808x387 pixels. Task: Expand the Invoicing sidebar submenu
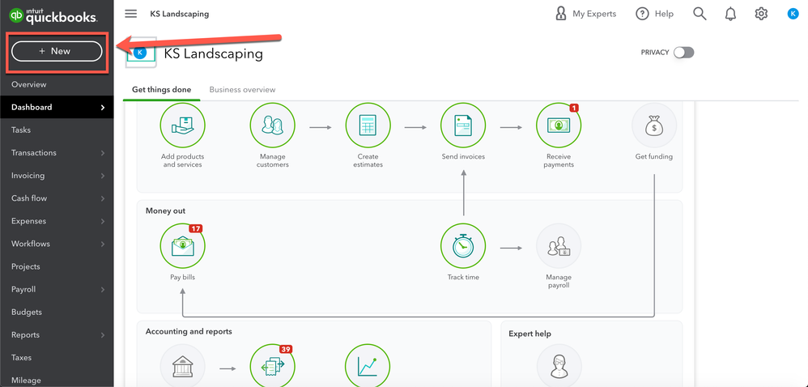coord(103,176)
